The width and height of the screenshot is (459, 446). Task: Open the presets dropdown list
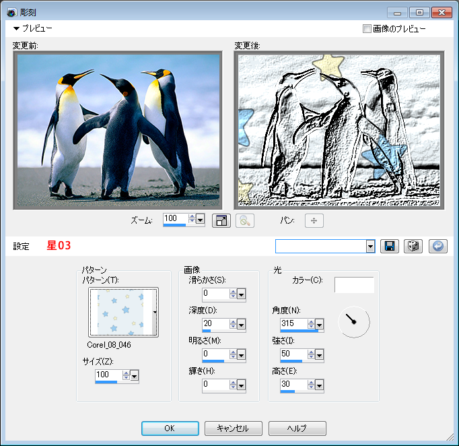pyautogui.click(x=370, y=247)
